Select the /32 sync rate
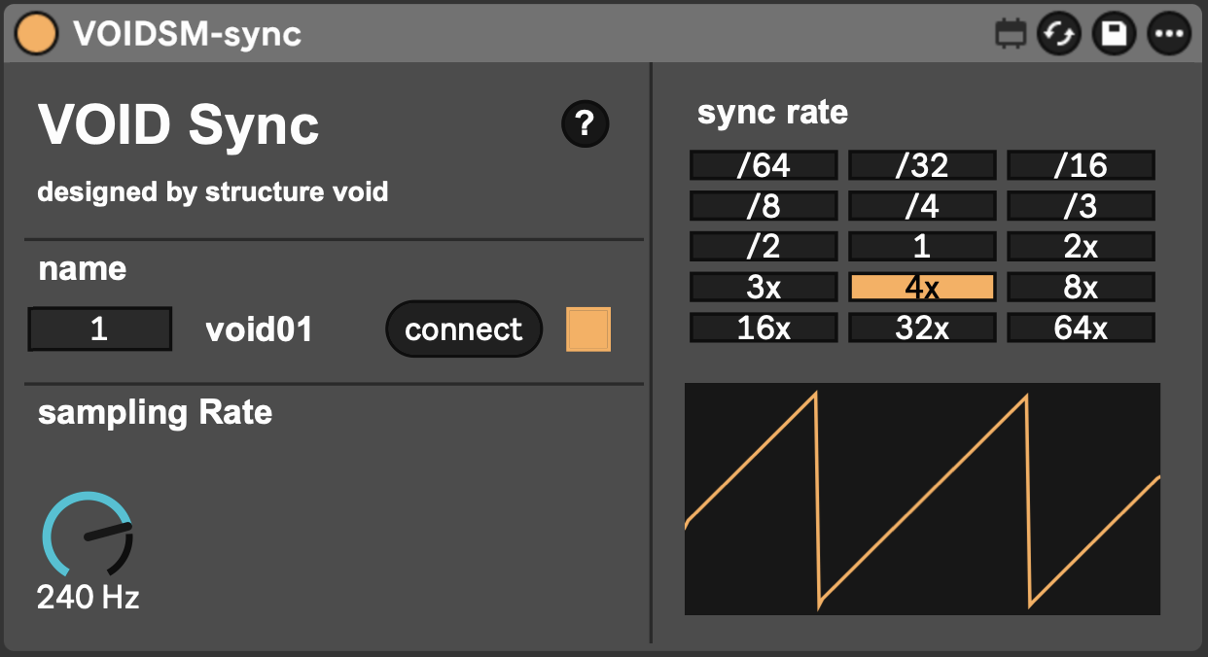The width and height of the screenshot is (1208, 657). pyautogui.click(x=922, y=164)
